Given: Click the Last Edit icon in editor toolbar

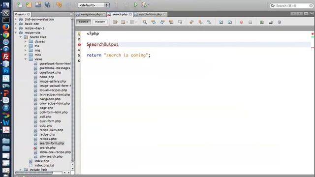Looking at the screenshot, I should (115, 22).
